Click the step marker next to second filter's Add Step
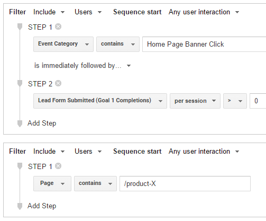The image size is (266, 221). (x=20, y=206)
